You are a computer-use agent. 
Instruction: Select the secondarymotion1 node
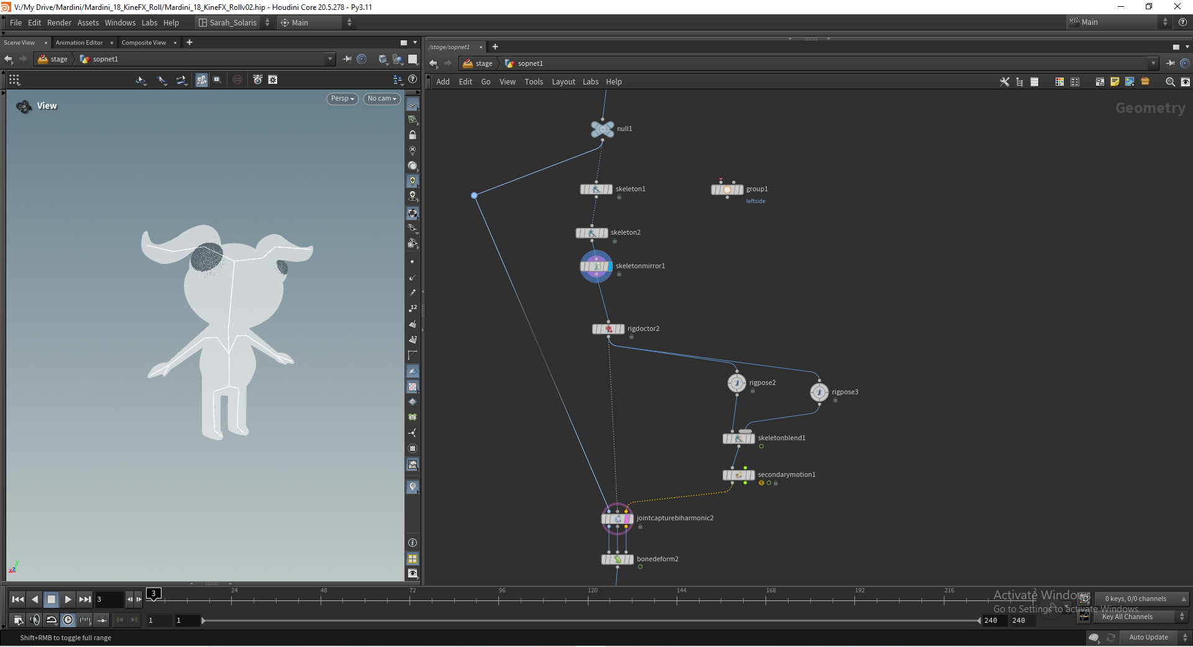tap(739, 475)
